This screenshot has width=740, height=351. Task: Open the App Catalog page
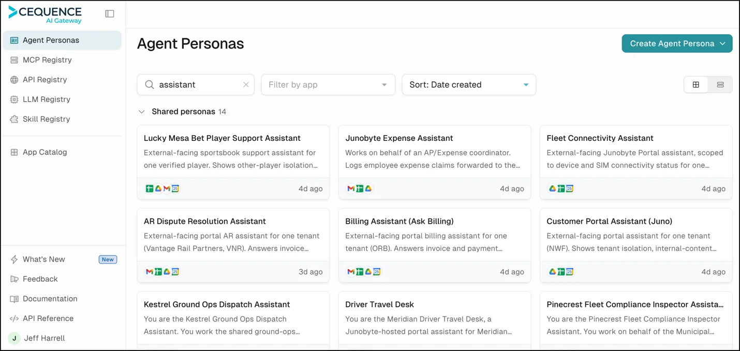pos(62,152)
